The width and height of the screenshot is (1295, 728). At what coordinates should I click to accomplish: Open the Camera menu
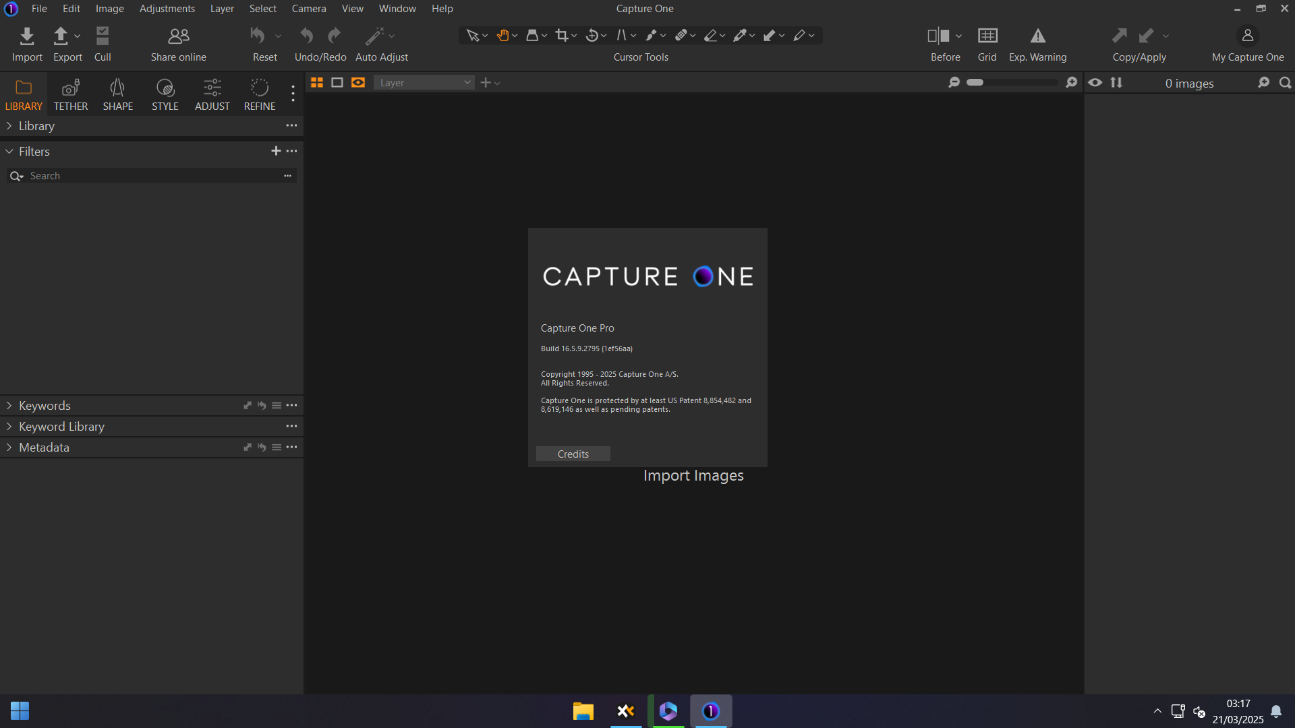coord(309,9)
